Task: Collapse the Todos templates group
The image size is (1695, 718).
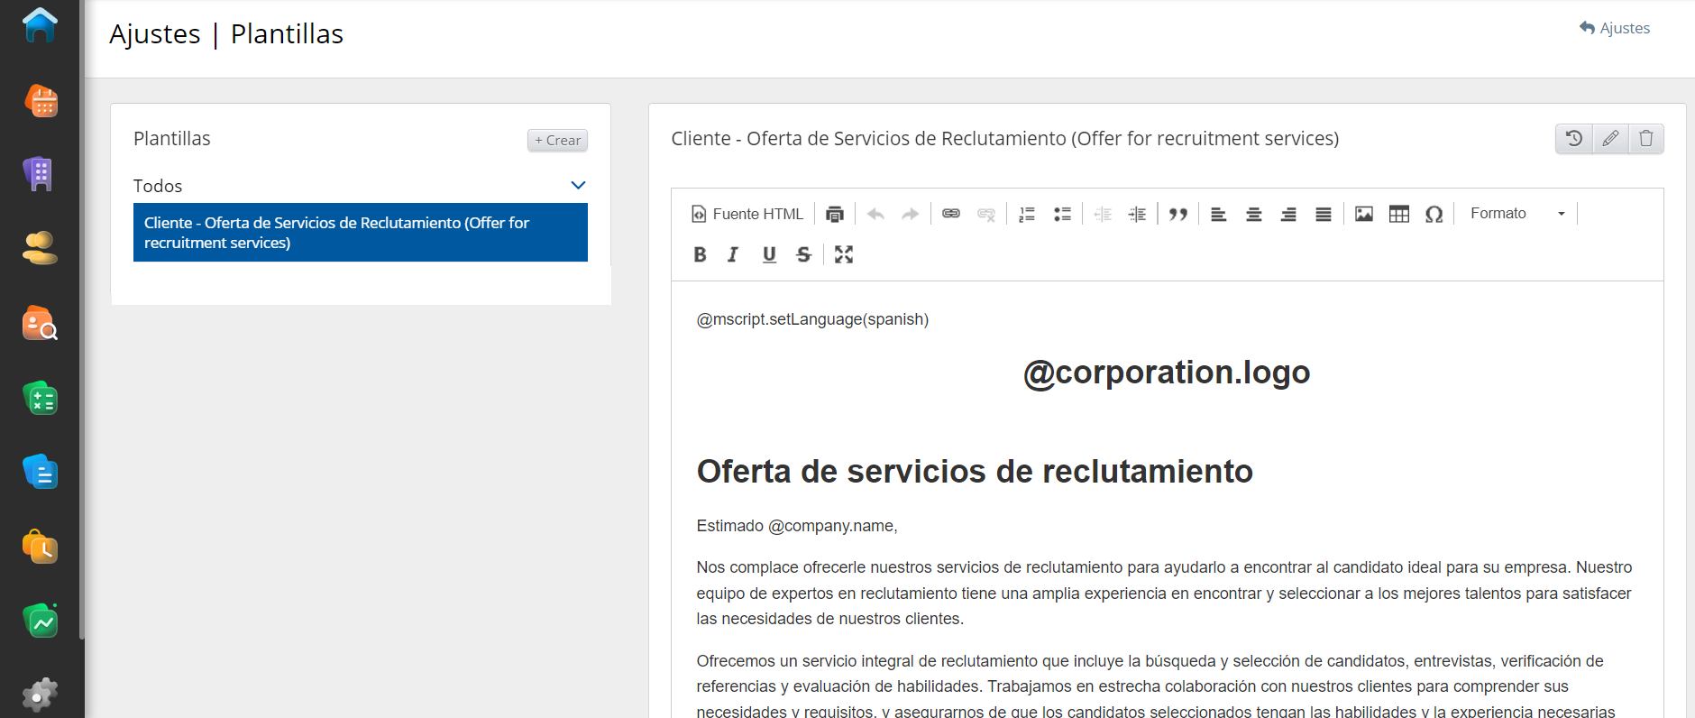Action: coord(578,185)
